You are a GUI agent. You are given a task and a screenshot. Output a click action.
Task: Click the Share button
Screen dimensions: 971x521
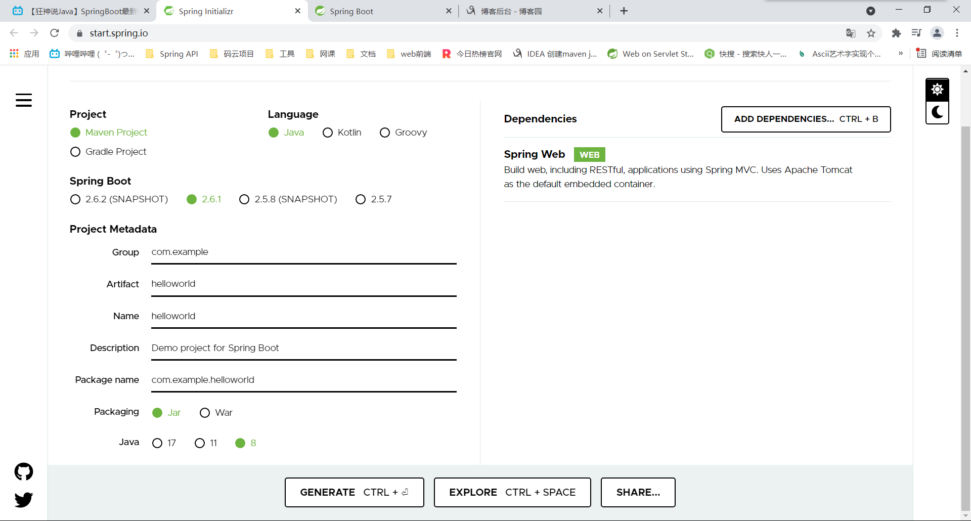point(638,492)
